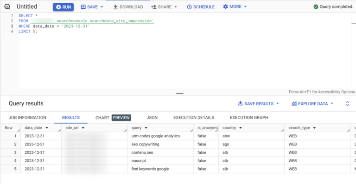This screenshot has width=356, height=184.
Task: Switch to the JOB INFORMATION tab
Action: [27, 118]
